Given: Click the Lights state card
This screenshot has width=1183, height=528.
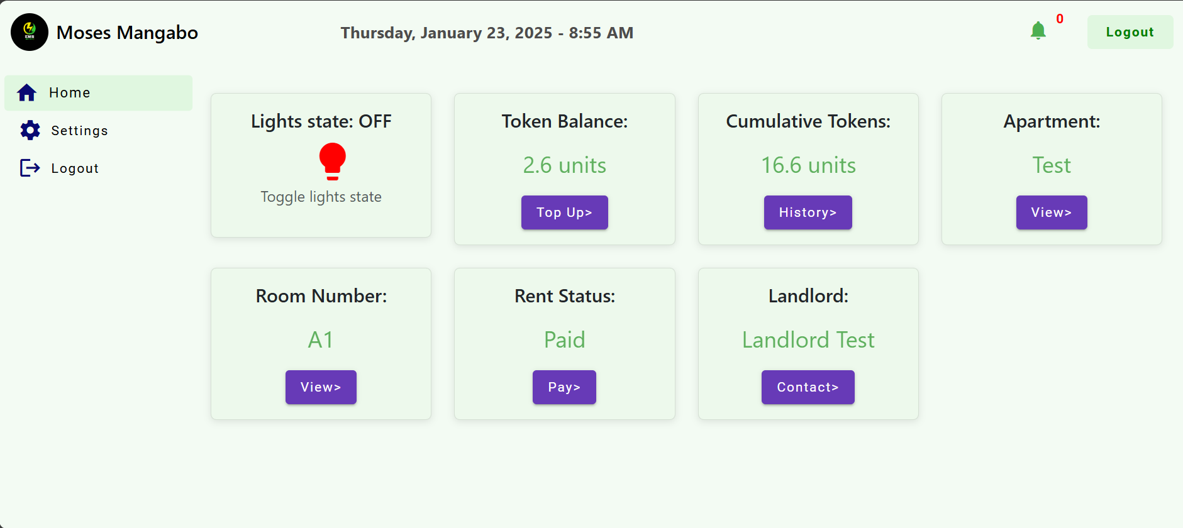Looking at the screenshot, I should click(321, 165).
